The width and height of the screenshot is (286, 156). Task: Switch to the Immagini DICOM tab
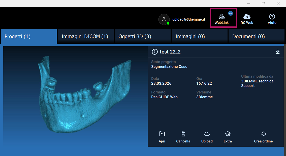point(85,36)
